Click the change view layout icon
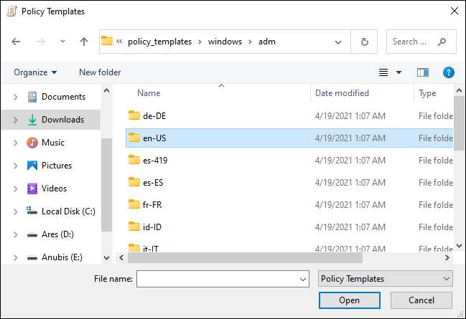 point(383,72)
